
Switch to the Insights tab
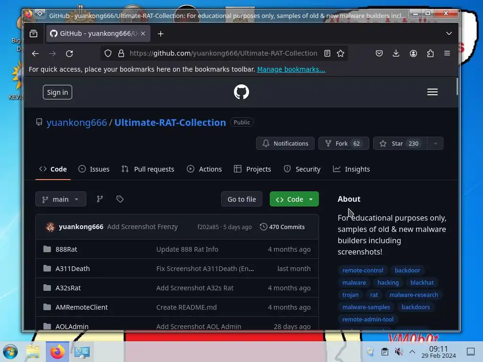tap(351, 169)
